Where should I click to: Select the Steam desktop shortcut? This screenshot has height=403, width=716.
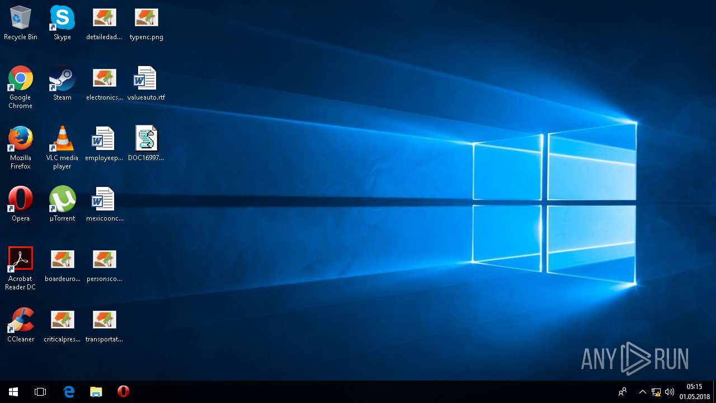pos(62,84)
